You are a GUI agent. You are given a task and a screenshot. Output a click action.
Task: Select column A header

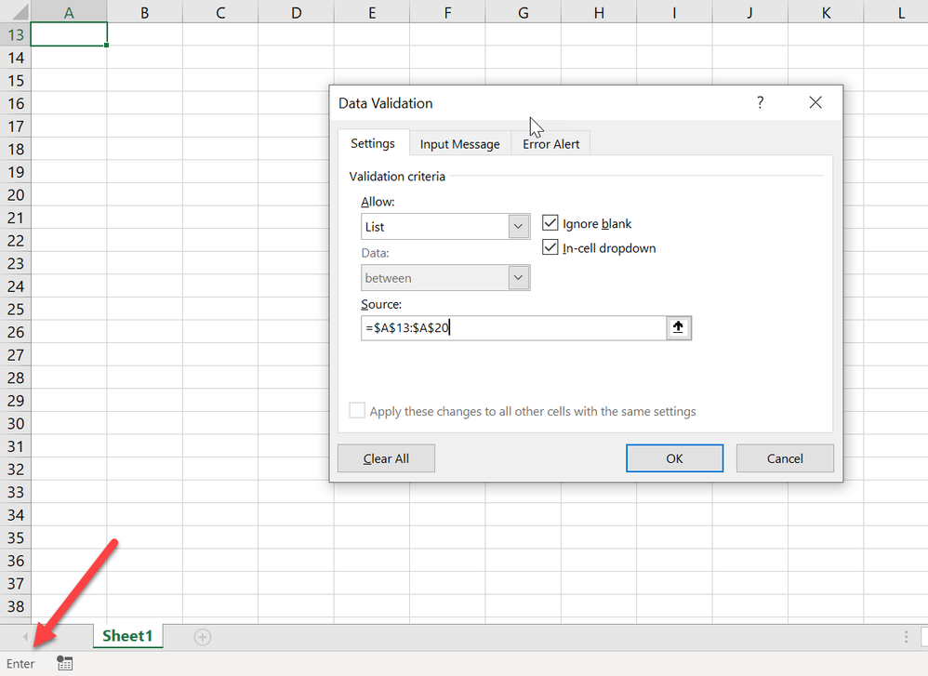[69, 12]
